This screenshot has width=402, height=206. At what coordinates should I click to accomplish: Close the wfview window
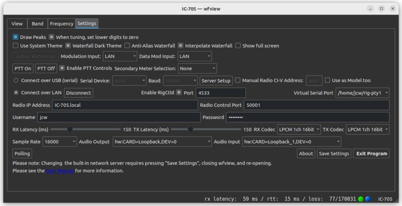point(393,9)
